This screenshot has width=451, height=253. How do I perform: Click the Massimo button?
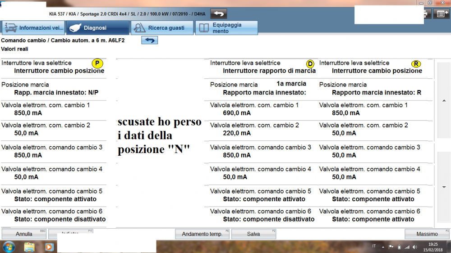pos(427,234)
